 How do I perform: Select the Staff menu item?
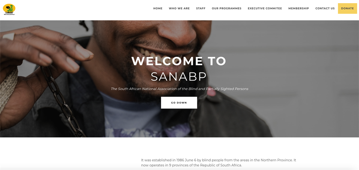[x=201, y=8]
